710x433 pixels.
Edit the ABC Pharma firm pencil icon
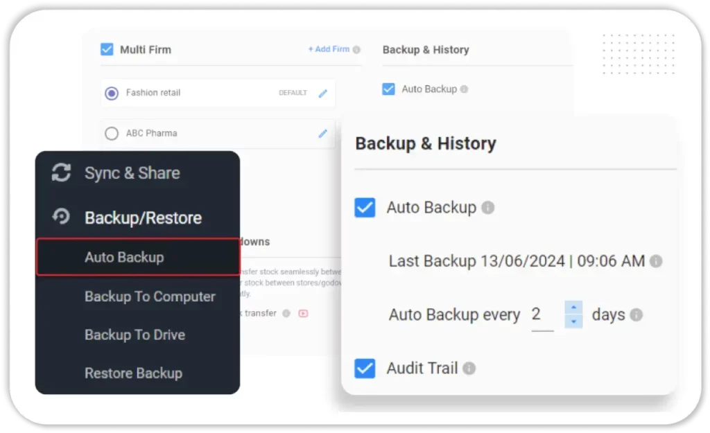[x=322, y=134]
